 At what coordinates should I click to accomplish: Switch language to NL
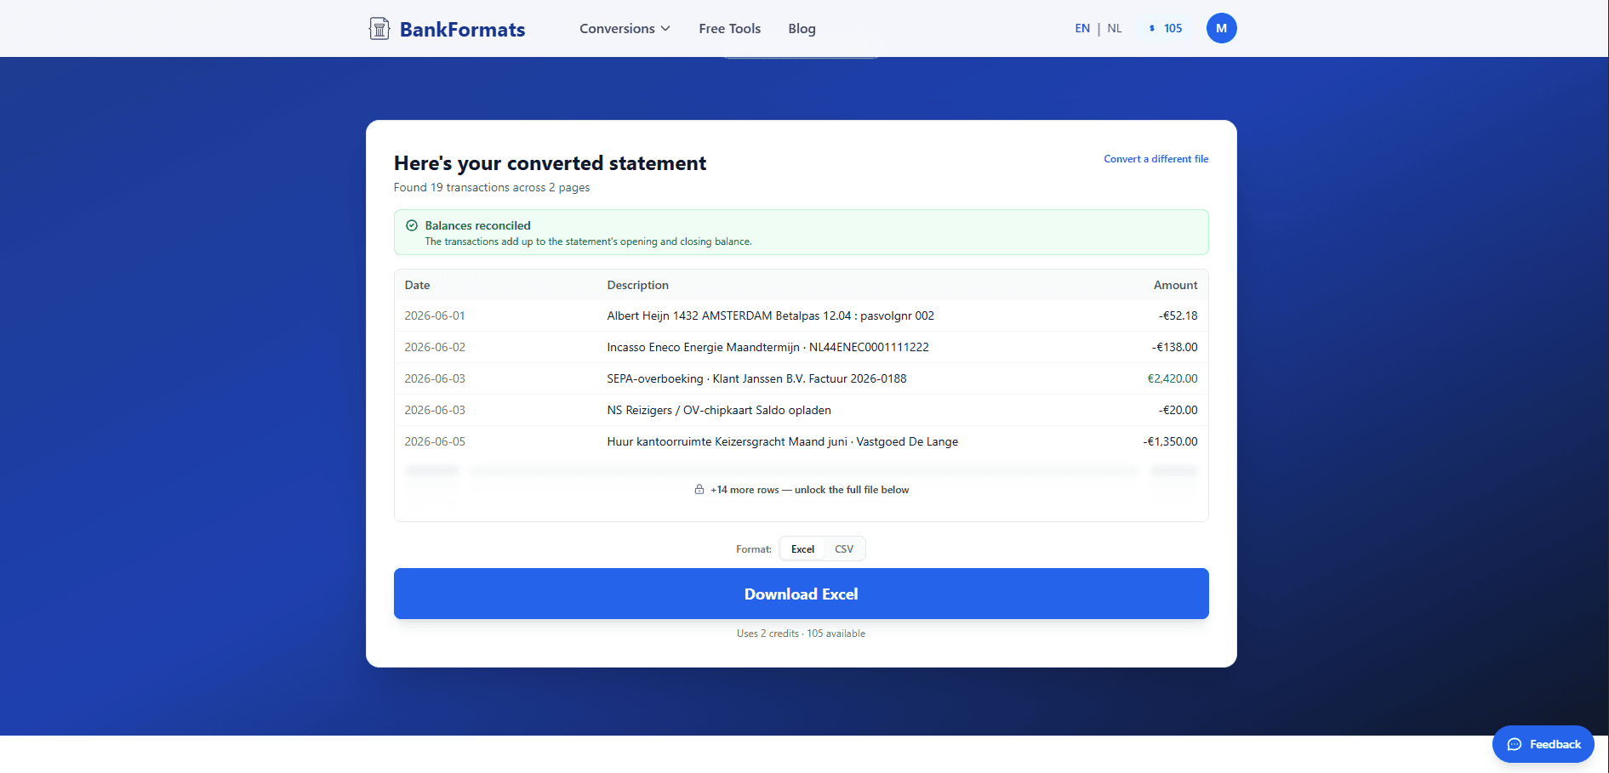tap(1115, 28)
